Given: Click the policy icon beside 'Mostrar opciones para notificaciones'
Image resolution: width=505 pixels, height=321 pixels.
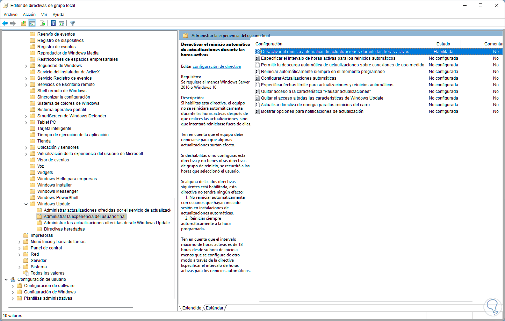Looking at the screenshot, I should [x=258, y=111].
